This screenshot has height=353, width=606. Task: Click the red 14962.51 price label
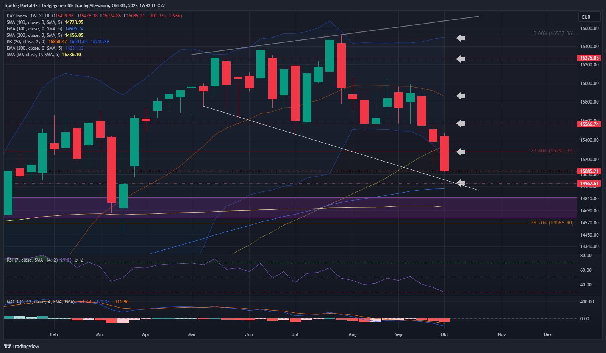point(590,184)
